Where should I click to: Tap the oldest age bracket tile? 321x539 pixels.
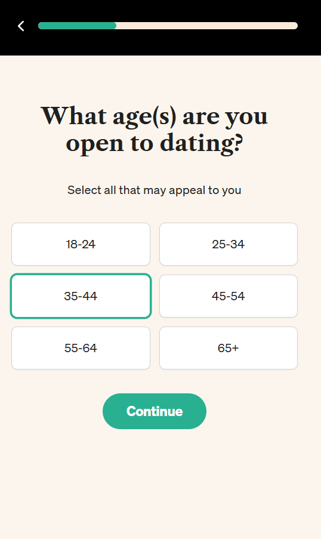(x=228, y=348)
